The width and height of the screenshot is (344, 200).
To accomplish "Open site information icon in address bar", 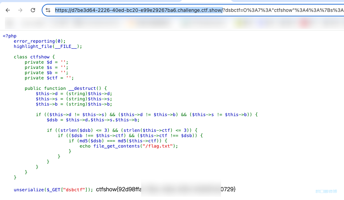I will tap(48, 10).
